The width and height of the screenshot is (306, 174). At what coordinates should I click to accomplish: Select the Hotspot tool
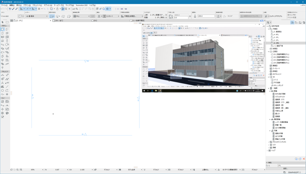(7, 94)
